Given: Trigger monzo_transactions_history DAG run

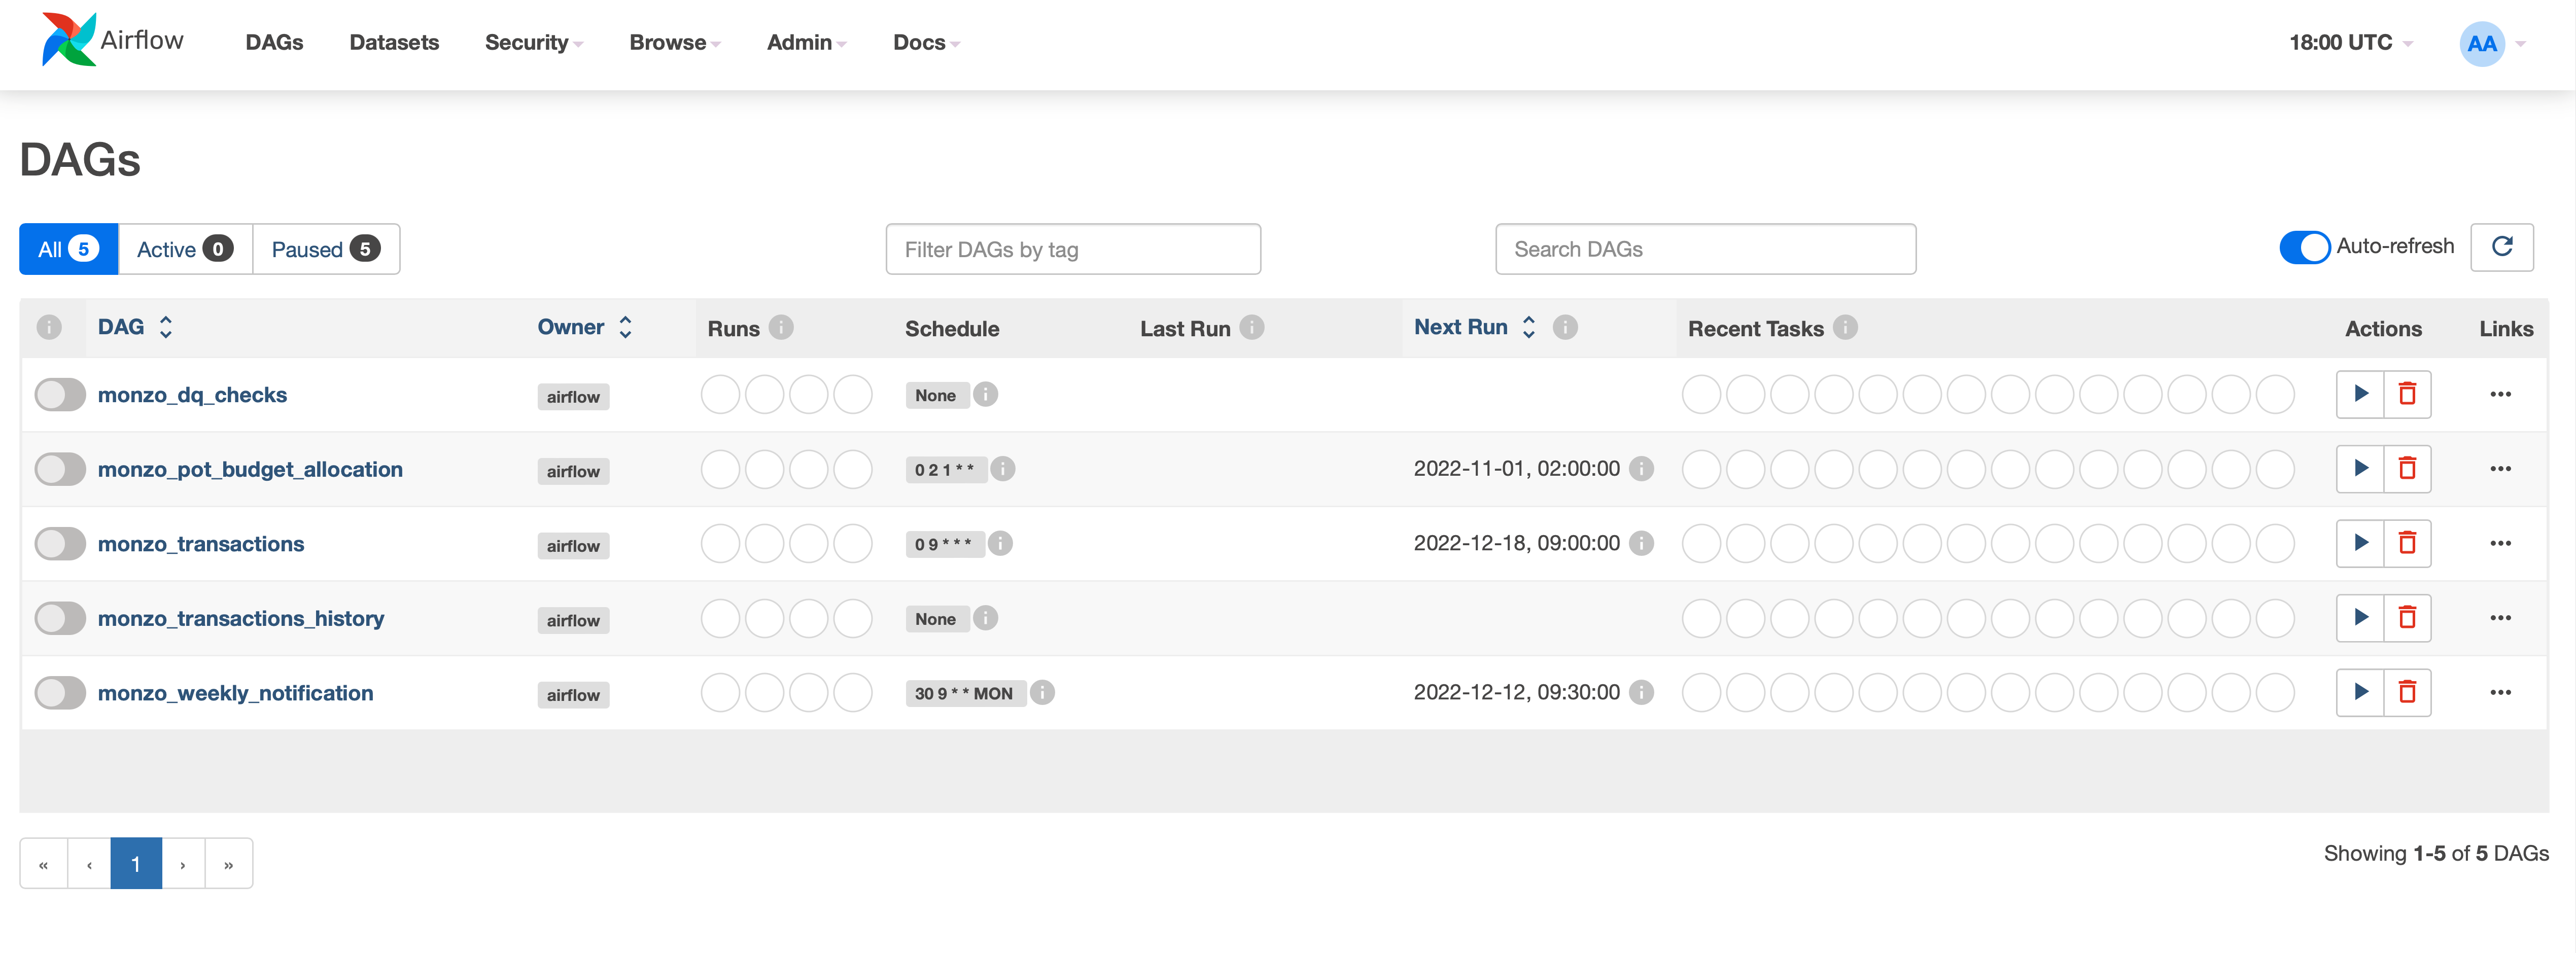Looking at the screenshot, I should pos(2360,618).
